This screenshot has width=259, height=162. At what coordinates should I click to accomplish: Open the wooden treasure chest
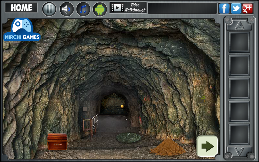point(57,142)
